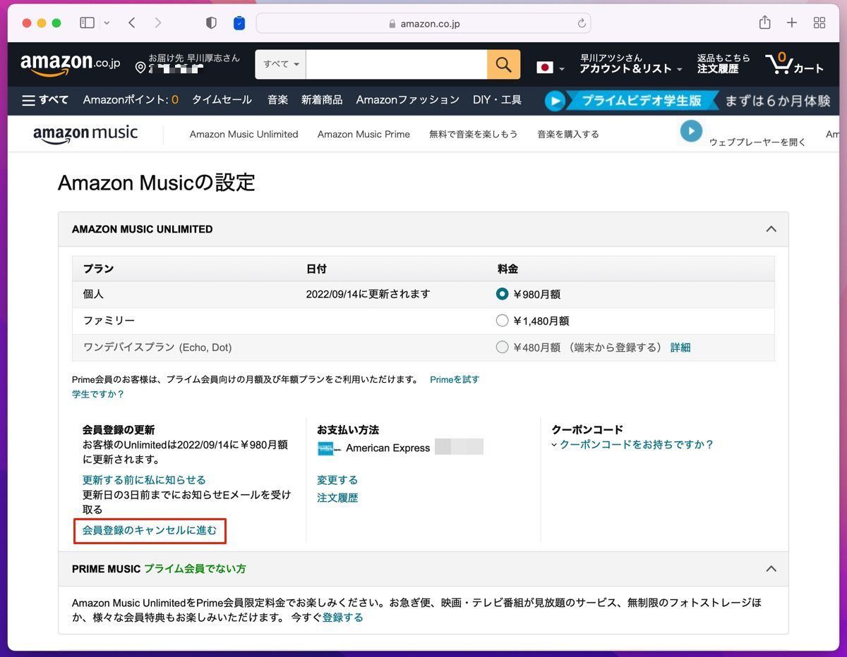
Task: Switch to Amazon Music Prime tab
Action: pos(364,134)
